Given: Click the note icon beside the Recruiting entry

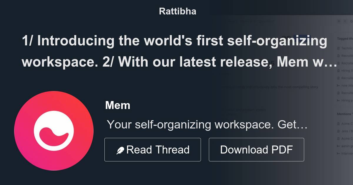Looking at the screenshot, I should (x=338, y=55).
